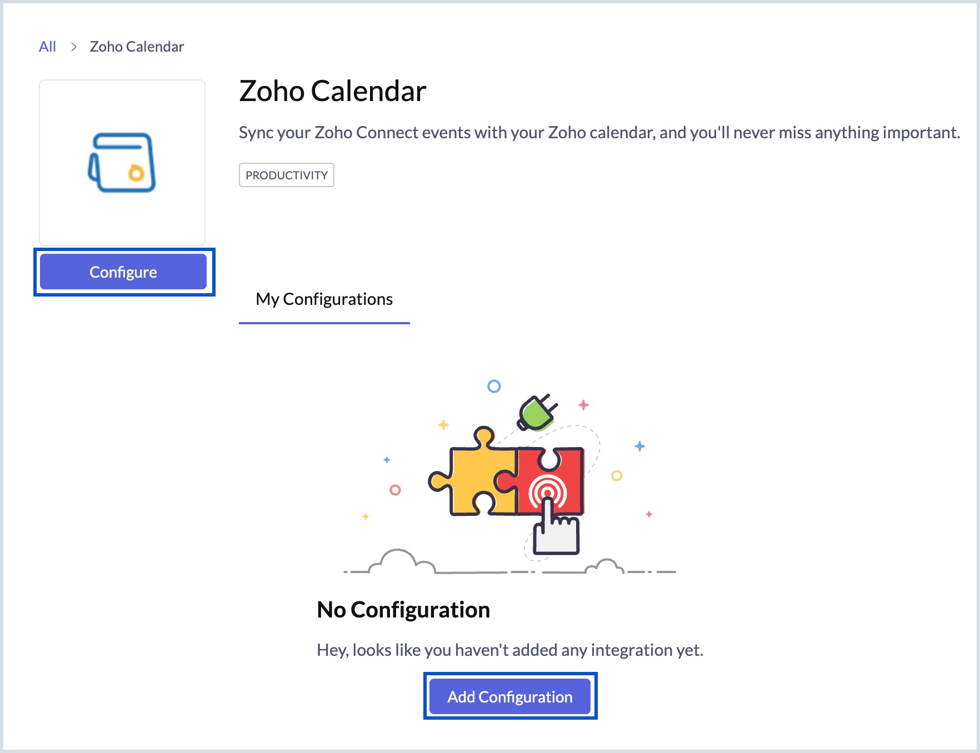This screenshot has width=980, height=753.
Task: Click the green plug icon in illustration
Action: tap(536, 413)
